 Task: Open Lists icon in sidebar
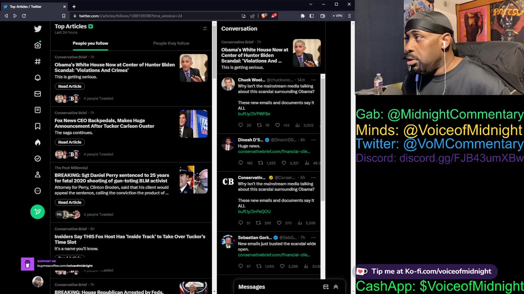click(38, 110)
